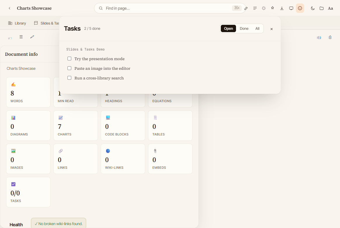
Task: Click the 'No broken wiki-links found.' notice
Action: (58, 223)
